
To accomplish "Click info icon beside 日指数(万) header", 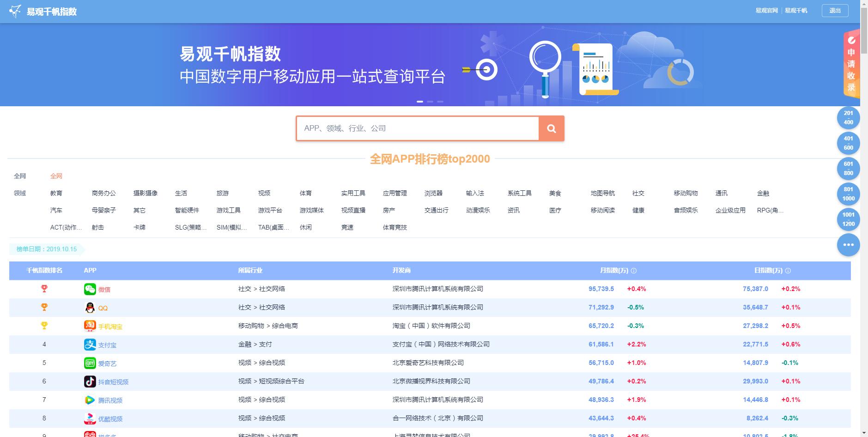I will [x=788, y=271].
